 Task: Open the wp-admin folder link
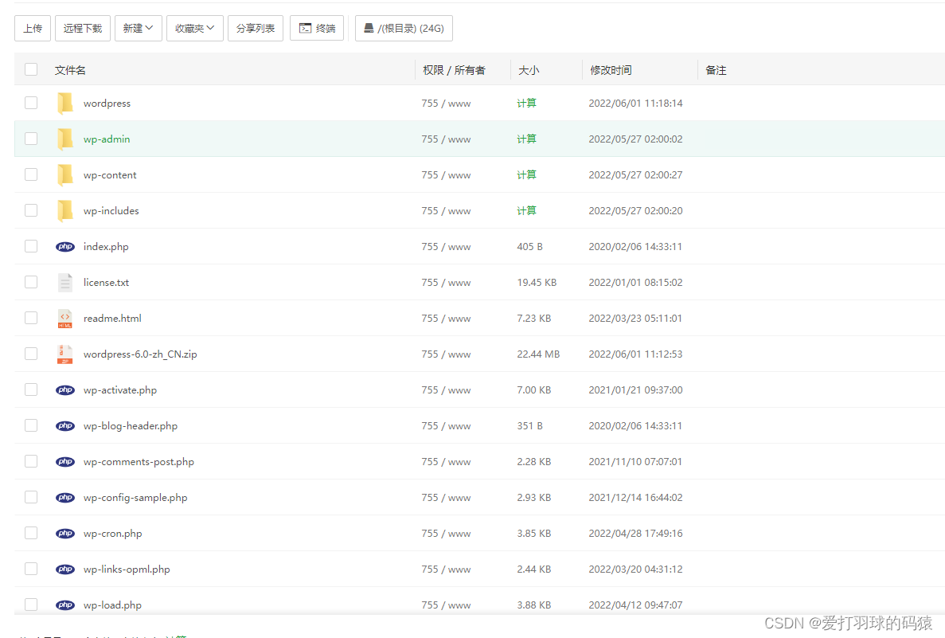(x=107, y=139)
